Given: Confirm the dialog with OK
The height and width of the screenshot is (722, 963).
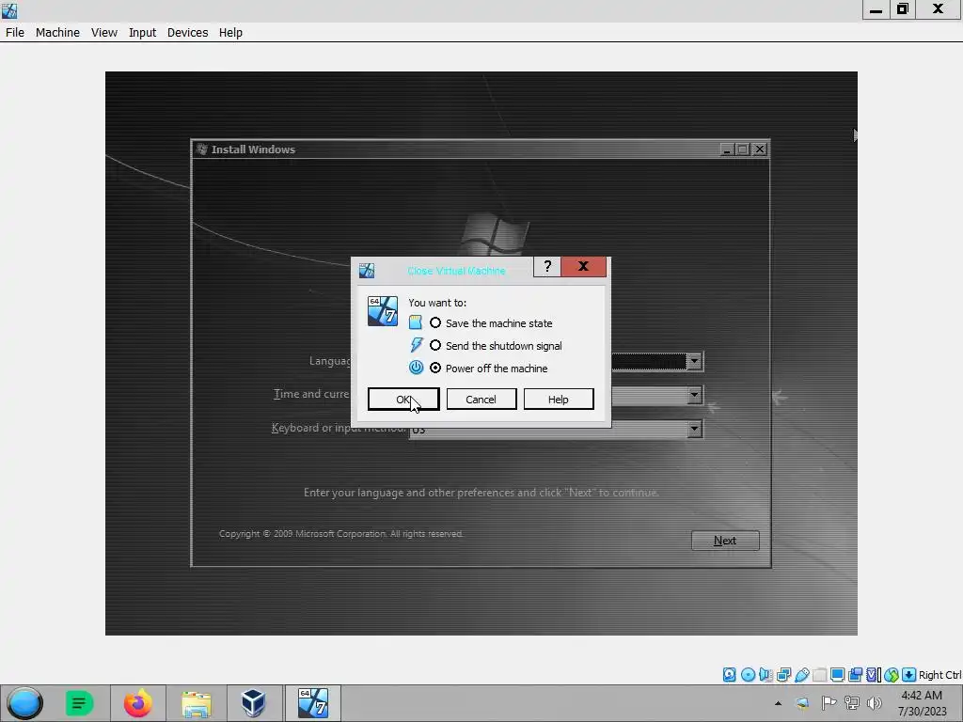Looking at the screenshot, I should pos(403,399).
